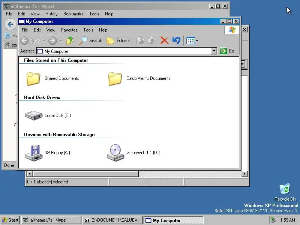Open the Address bar dropdown list
The width and height of the screenshot is (300, 225).
pos(214,51)
